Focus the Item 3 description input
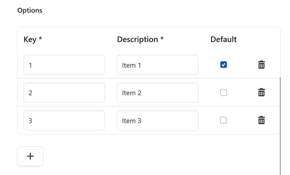This screenshot has height=175, width=290. [157, 121]
